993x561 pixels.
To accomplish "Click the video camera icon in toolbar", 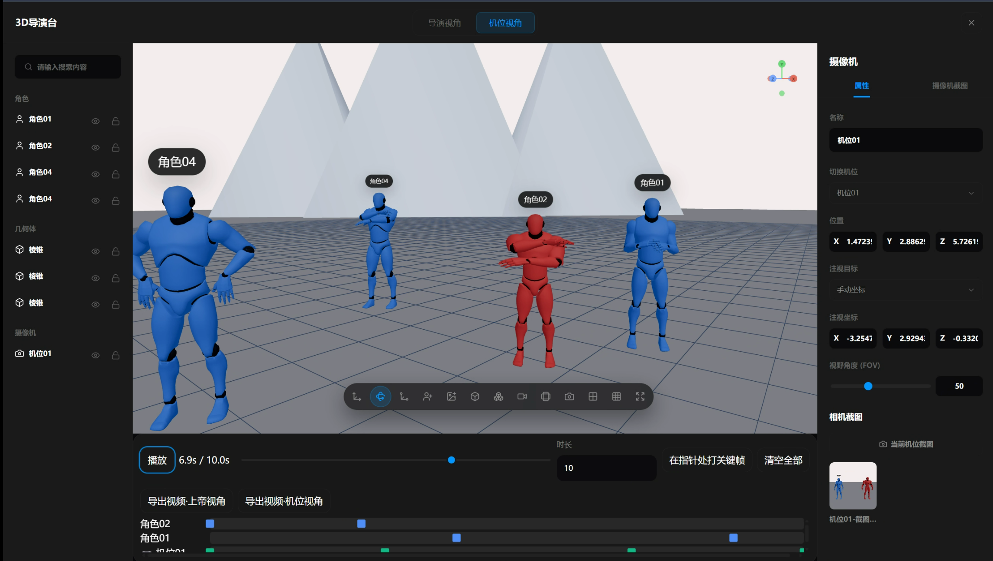I will tap(522, 396).
